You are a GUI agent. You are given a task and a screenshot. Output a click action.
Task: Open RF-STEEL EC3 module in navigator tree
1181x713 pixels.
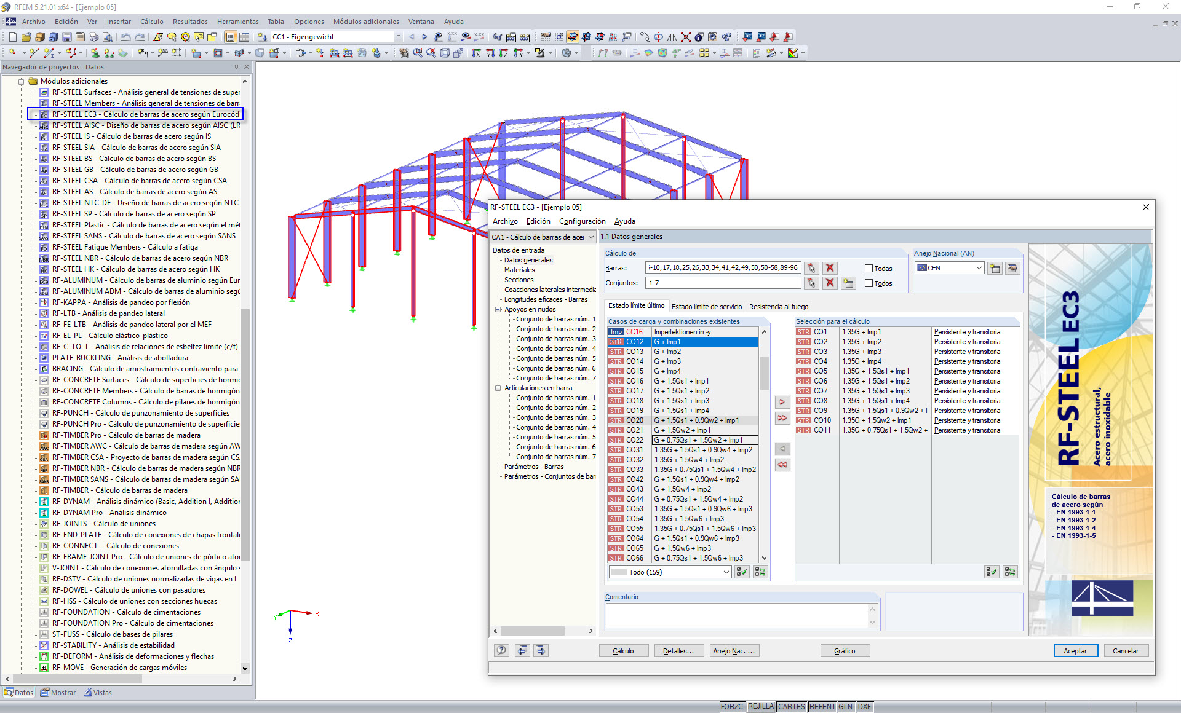point(145,114)
